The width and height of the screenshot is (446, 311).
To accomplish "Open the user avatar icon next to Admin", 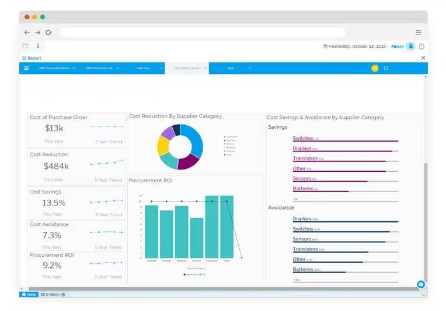I will [411, 46].
